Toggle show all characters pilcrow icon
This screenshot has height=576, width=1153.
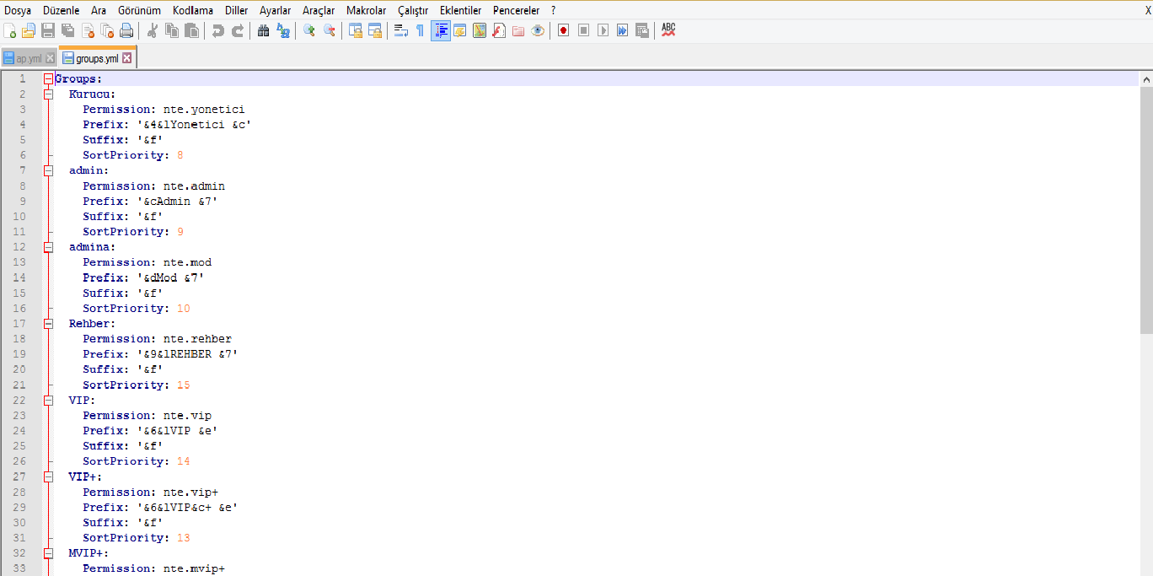click(x=420, y=31)
